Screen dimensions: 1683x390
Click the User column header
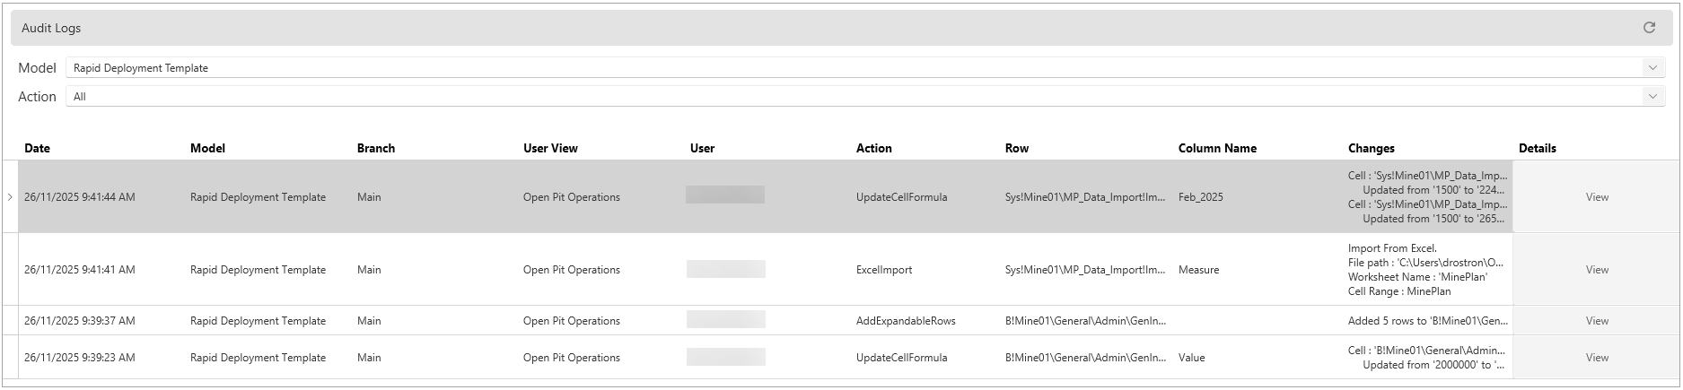coord(702,149)
